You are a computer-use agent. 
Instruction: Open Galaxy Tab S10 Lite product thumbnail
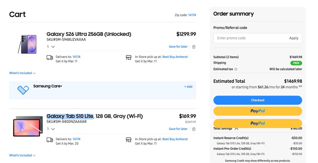point(28,126)
